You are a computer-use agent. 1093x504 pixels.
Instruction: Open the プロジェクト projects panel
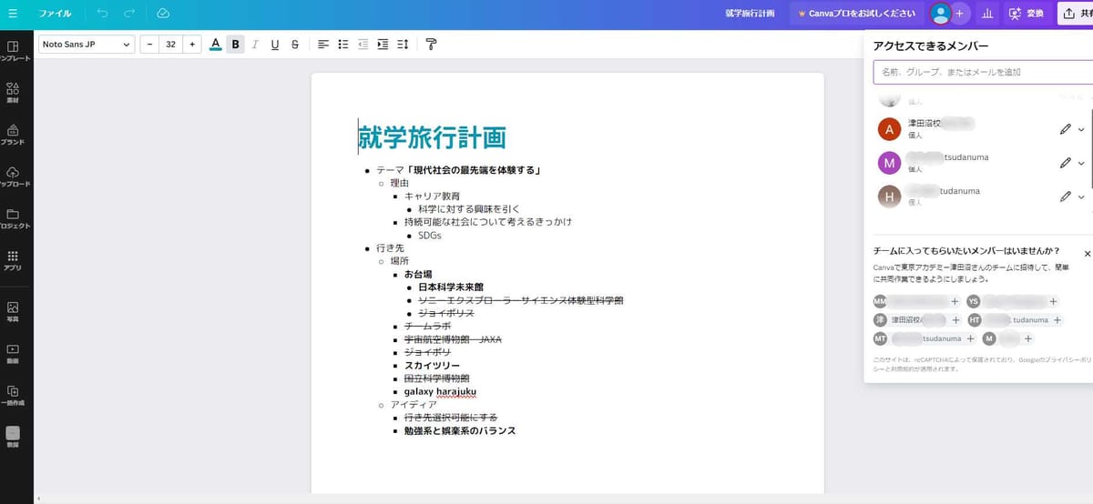coord(14,218)
